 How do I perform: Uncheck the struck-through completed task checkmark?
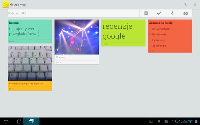click(x=150, y=34)
